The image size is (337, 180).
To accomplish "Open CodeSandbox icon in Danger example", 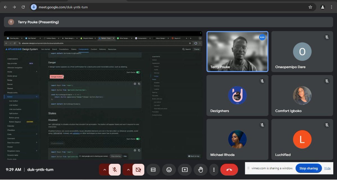I will click(x=135, y=84).
